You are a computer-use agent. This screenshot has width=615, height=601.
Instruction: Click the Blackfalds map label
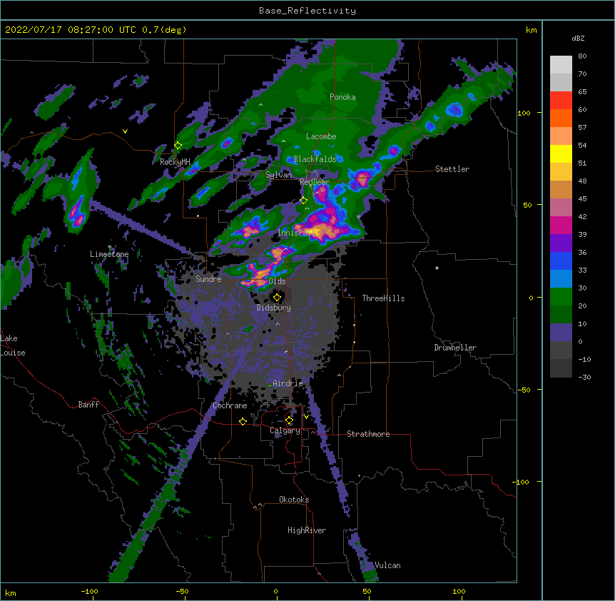point(315,159)
